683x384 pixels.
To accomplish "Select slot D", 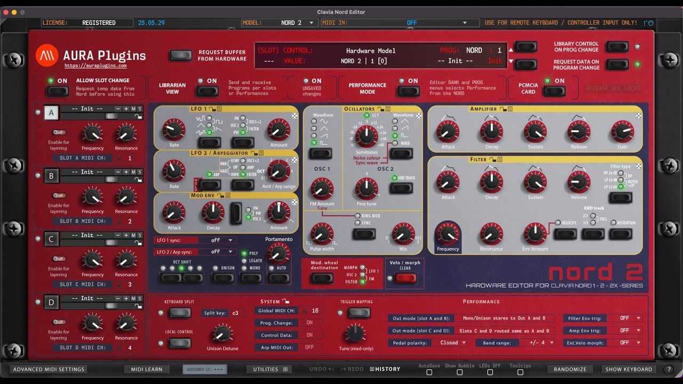I will [51, 302].
